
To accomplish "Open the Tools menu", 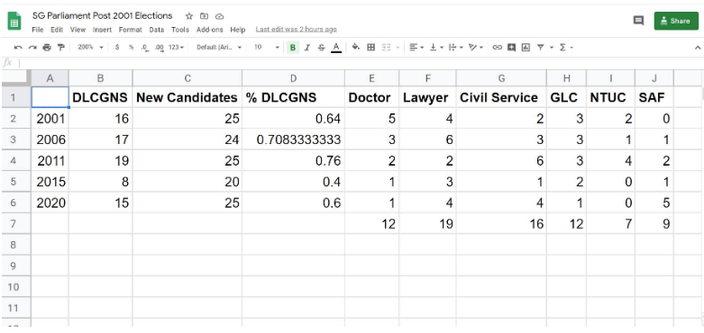I will pos(180,30).
